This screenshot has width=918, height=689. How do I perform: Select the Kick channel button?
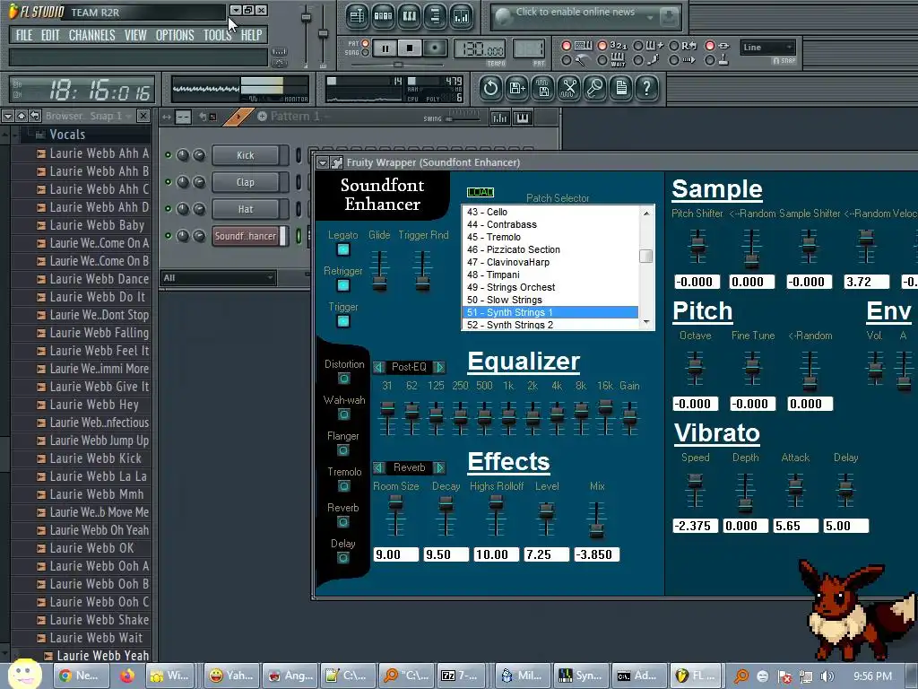(246, 155)
